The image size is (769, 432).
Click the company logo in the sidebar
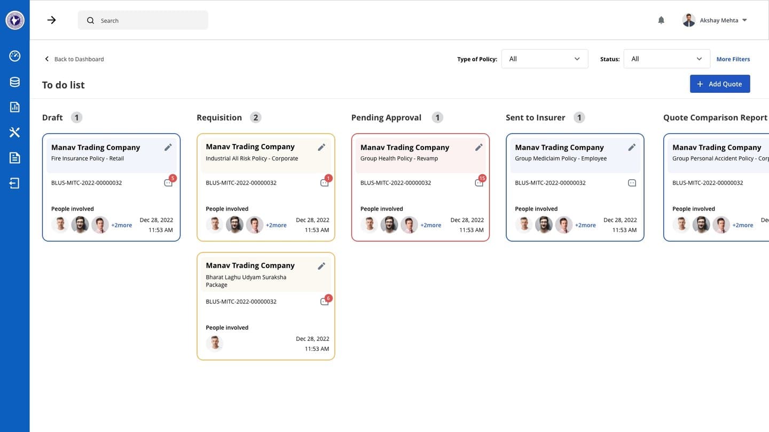tap(15, 20)
